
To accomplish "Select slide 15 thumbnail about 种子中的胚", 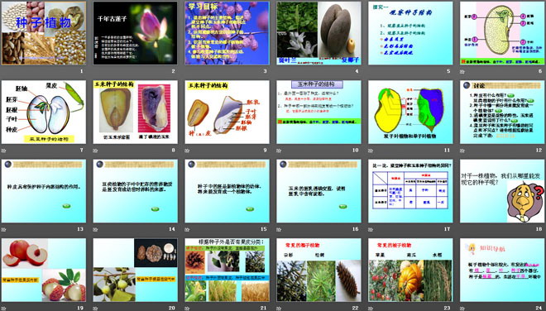I will coord(227,191).
